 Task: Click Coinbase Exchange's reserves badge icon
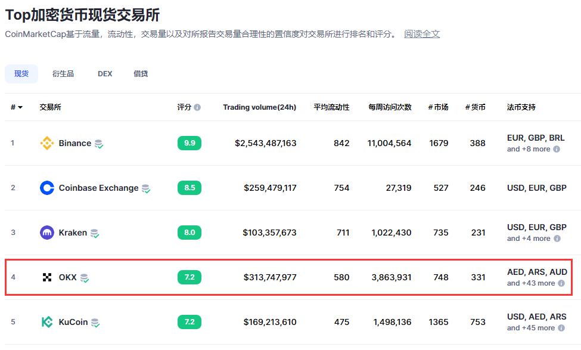tap(146, 189)
